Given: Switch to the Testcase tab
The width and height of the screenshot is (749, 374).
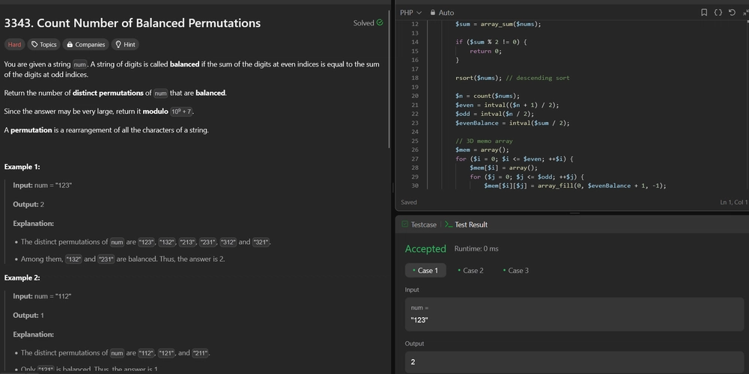Looking at the screenshot, I should coord(419,224).
